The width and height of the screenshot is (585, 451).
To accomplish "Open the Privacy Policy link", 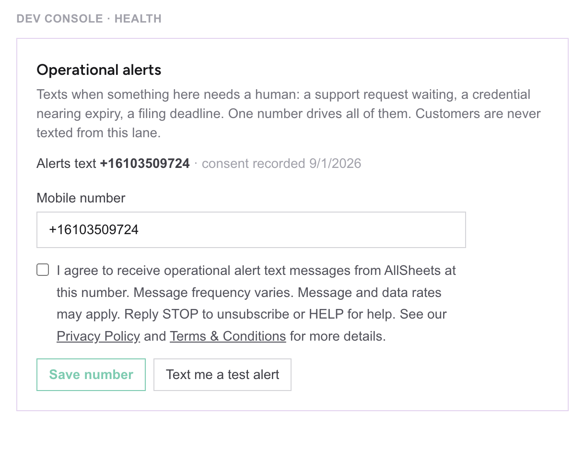I will (98, 336).
